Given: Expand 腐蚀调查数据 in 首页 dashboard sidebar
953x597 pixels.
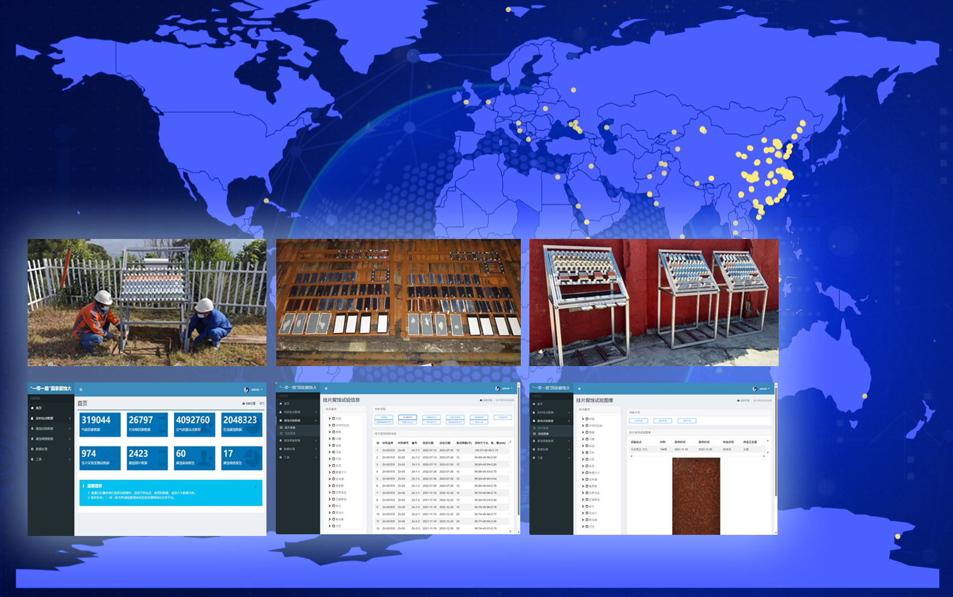Looking at the screenshot, I should [x=51, y=439].
